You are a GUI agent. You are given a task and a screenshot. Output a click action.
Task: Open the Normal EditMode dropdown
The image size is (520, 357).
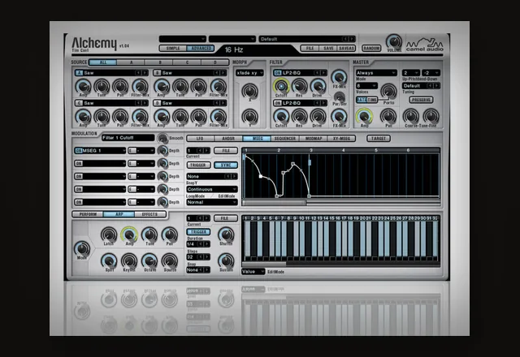[212, 202]
